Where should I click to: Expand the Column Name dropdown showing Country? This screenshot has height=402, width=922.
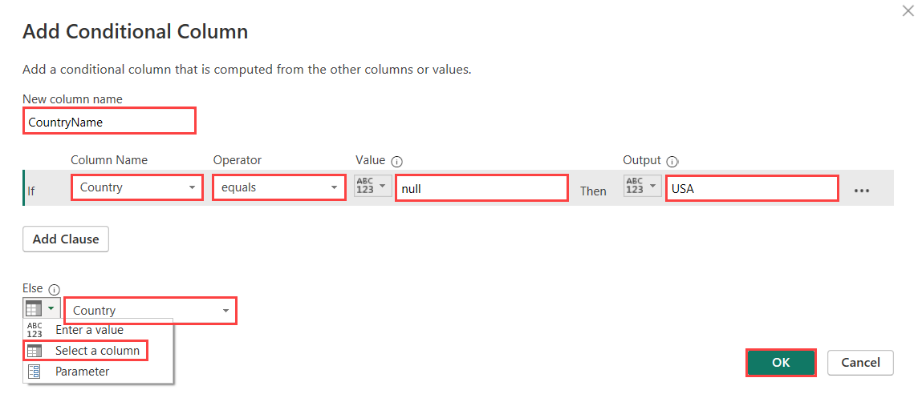(x=136, y=188)
